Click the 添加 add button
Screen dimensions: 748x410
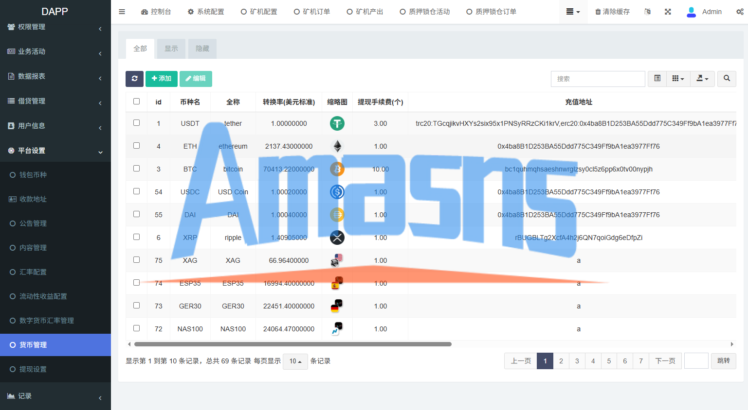point(162,79)
